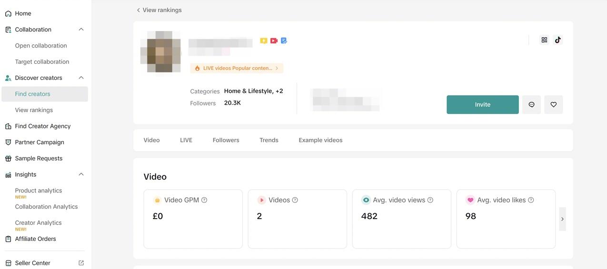Click the Video GPM £0 value
The width and height of the screenshot is (607, 269).
(158, 216)
